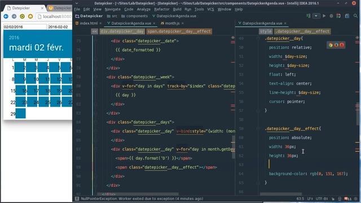
Task: Click the localhost browser address bar
Action: (x=54, y=16)
